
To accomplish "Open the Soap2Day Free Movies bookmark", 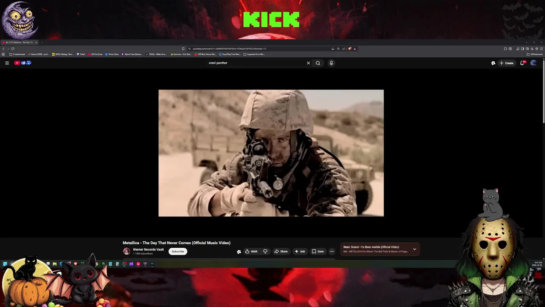I will [x=230, y=54].
